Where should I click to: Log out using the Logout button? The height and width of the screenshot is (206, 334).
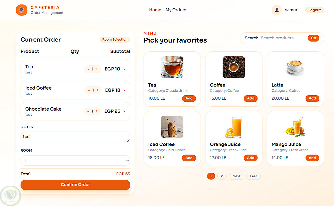coord(314,10)
